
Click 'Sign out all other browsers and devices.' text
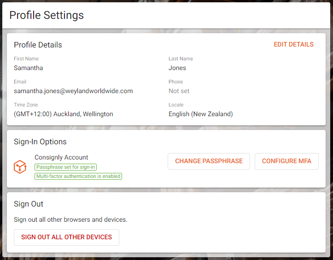(x=71, y=219)
